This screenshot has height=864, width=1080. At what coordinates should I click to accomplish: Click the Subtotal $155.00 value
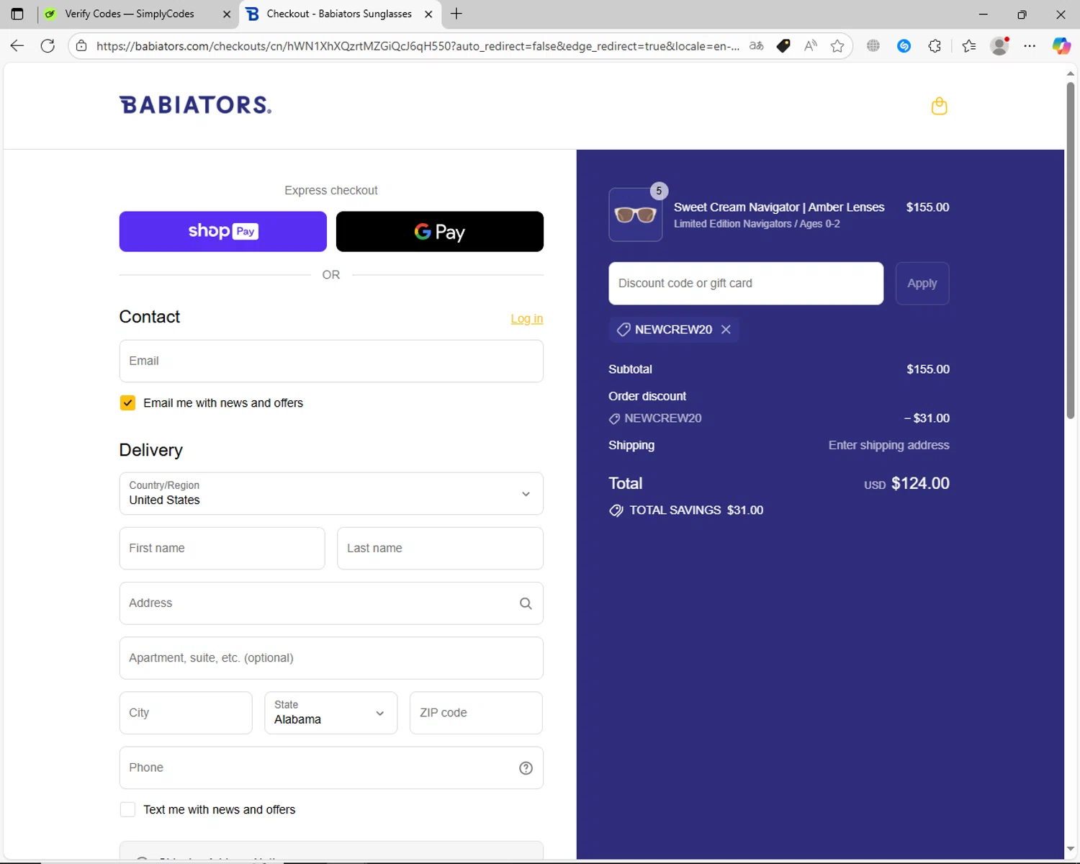coord(928,369)
